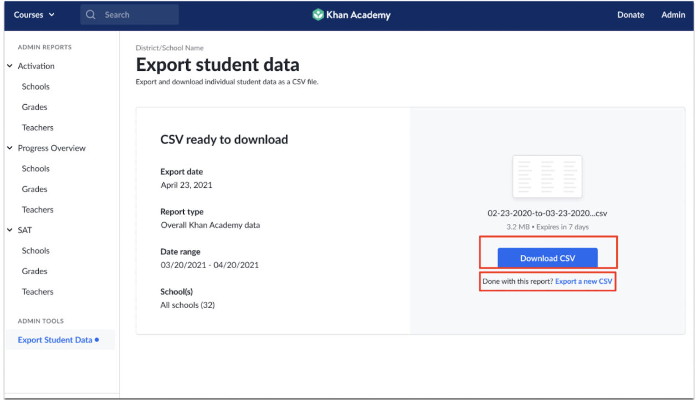
Task: Select Export Student Data in Admin Tools
Action: click(x=60, y=340)
